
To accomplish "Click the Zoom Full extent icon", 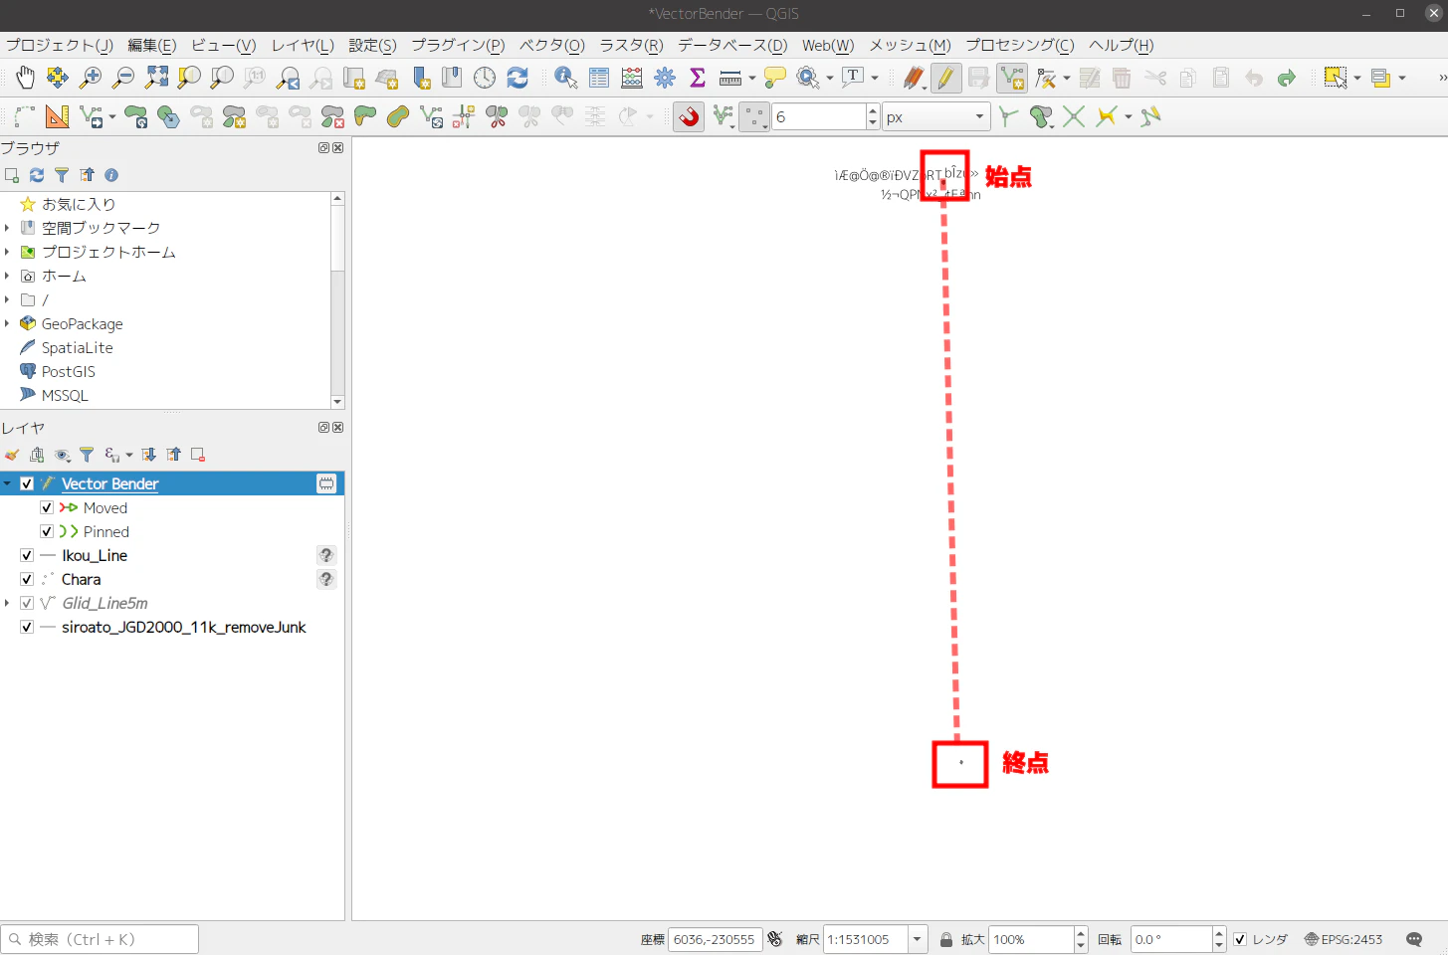I will pos(156,78).
